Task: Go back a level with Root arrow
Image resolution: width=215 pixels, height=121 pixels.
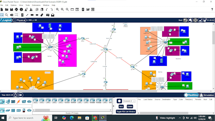Action: click(x=185, y=20)
